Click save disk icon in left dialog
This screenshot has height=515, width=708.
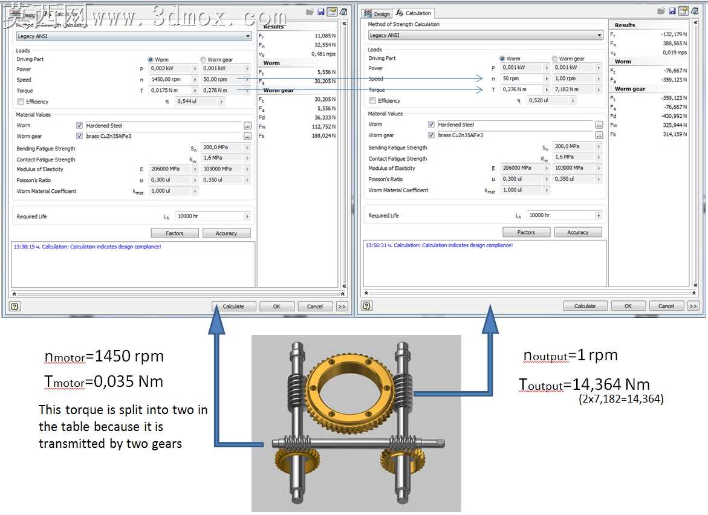pos(321,11)
